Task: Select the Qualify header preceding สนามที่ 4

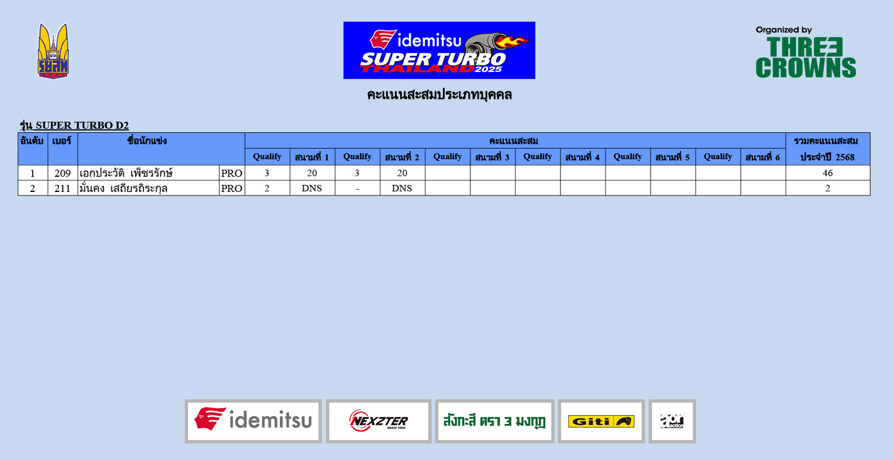Action: click(537, 157)
